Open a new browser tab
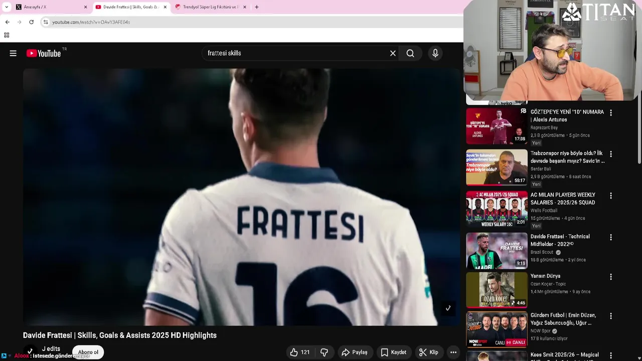 257,7
